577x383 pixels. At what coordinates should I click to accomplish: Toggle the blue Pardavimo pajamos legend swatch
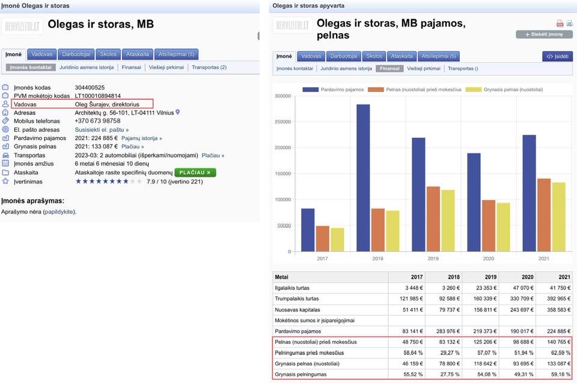tap(310, 90)
